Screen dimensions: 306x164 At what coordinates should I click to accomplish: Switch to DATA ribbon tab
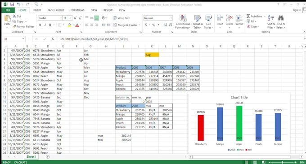[x=94, y=10]
